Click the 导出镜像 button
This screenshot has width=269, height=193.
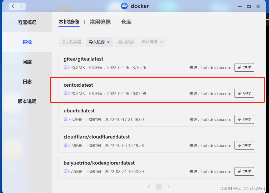(126, 42)
